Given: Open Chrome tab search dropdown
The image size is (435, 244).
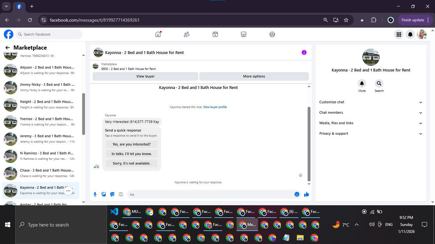Looking at the screenshot, I should point(6,6).
